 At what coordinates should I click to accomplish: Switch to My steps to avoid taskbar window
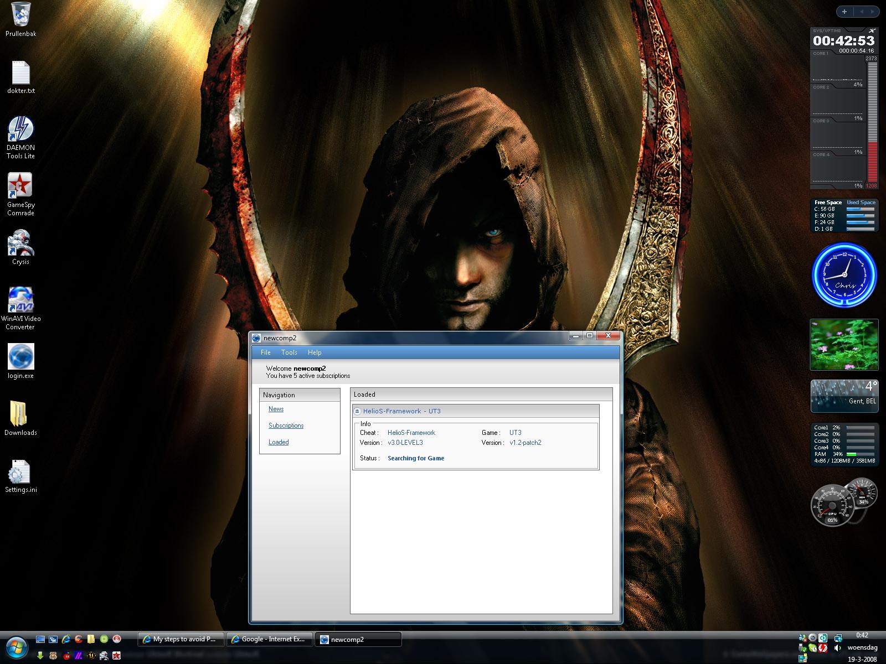[x=181, y=639]
